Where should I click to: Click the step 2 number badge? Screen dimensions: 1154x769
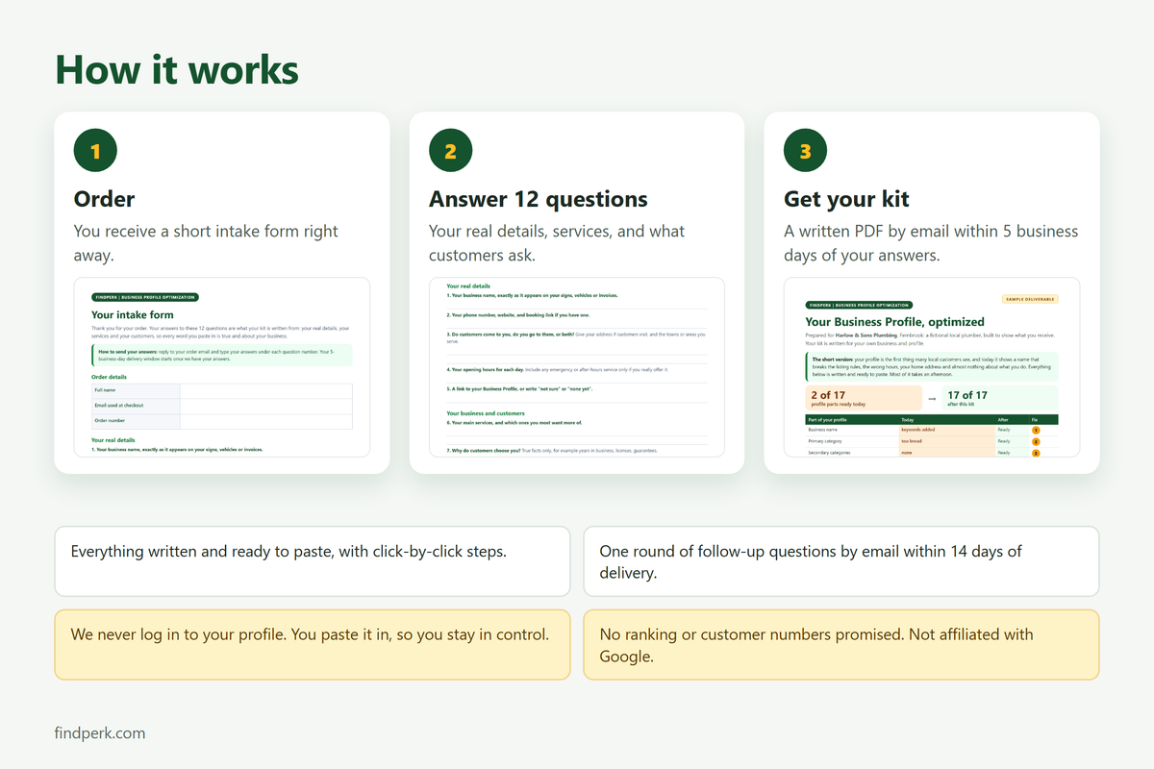tap(450, 151)
